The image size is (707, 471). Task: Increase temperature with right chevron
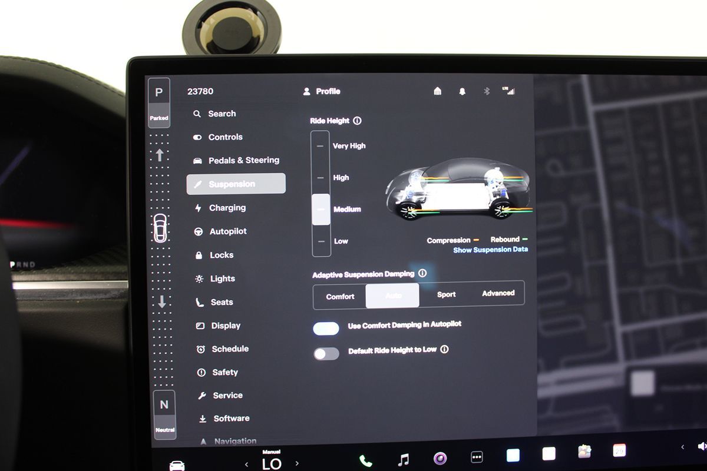tap(297, 463)
